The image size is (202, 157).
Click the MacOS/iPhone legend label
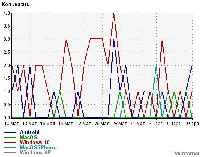(x=38, y=147)
